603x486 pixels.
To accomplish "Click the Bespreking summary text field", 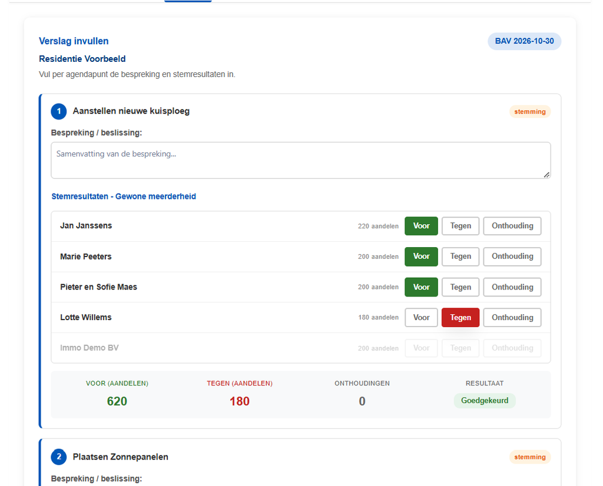I will coord(301,160).
